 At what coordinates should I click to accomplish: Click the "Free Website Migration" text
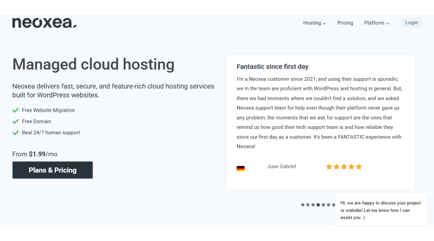(x=48, y=110)
